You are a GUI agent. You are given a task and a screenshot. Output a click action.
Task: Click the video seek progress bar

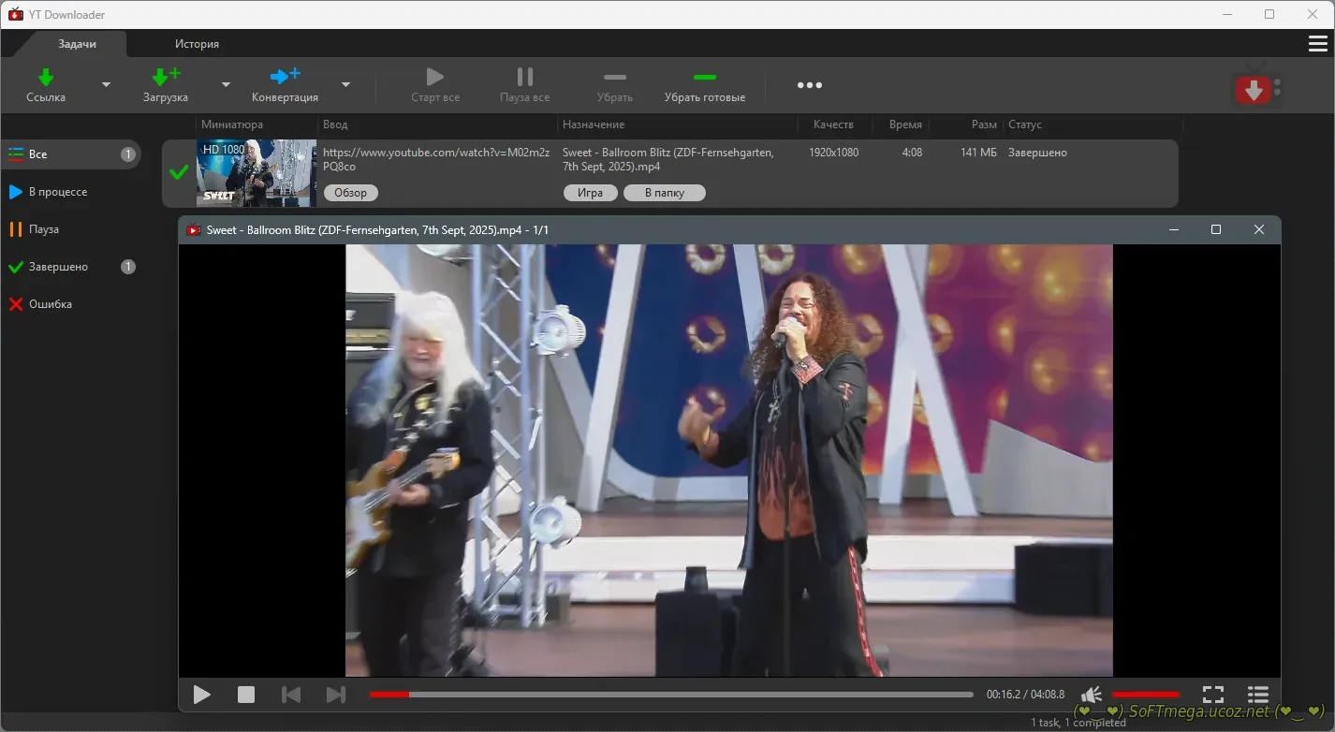670,695
